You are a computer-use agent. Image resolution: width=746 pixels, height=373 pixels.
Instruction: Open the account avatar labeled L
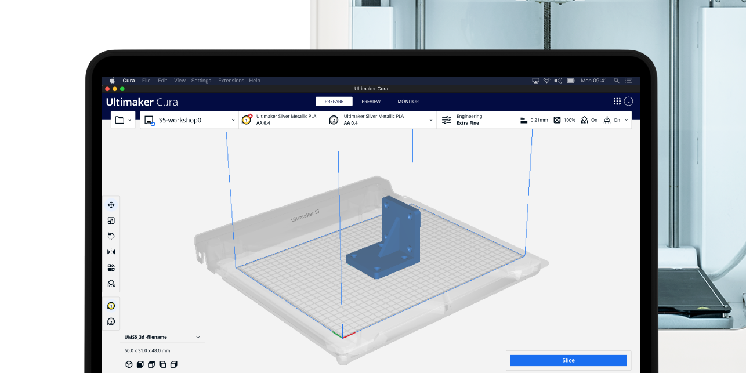629,102
